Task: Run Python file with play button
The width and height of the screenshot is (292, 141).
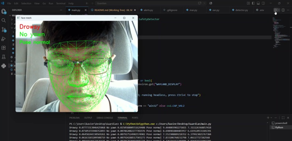Action: pos(276,10)
